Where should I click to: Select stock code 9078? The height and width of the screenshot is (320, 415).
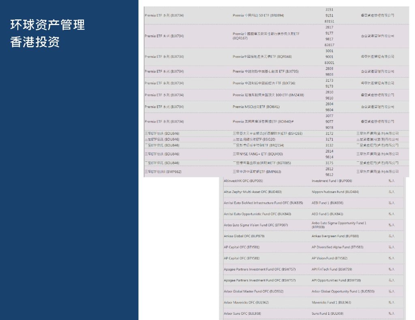click(x=329, y=127)
